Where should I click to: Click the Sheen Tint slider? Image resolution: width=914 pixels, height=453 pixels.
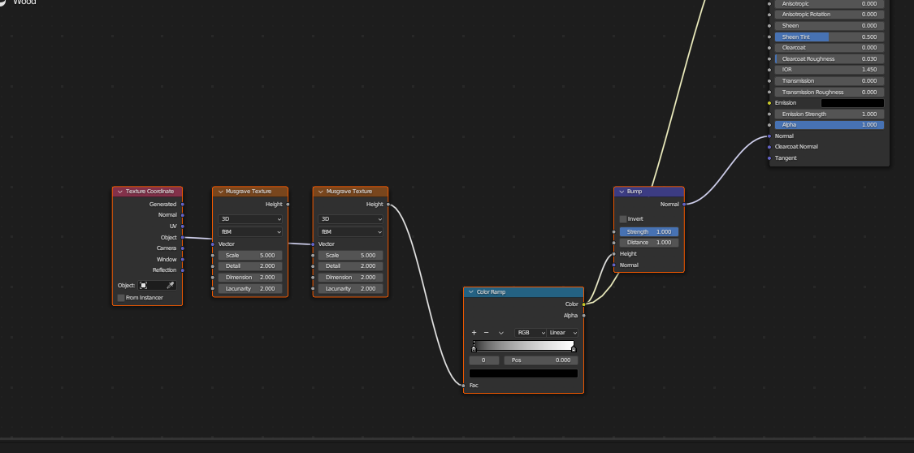[830, 37]
